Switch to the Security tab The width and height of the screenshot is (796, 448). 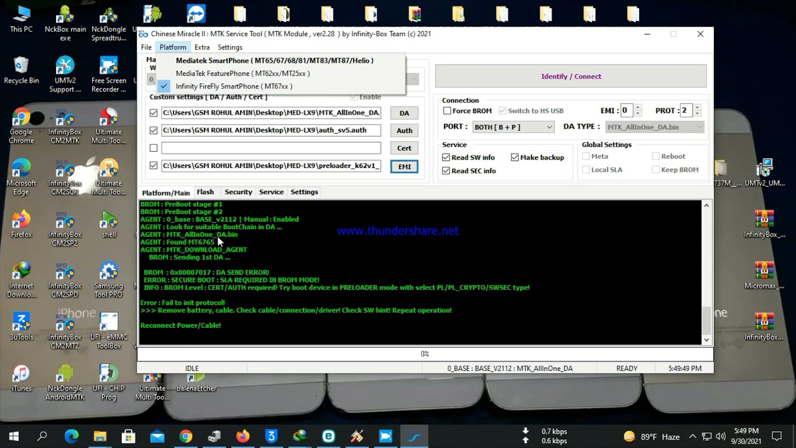coord(238,192)
